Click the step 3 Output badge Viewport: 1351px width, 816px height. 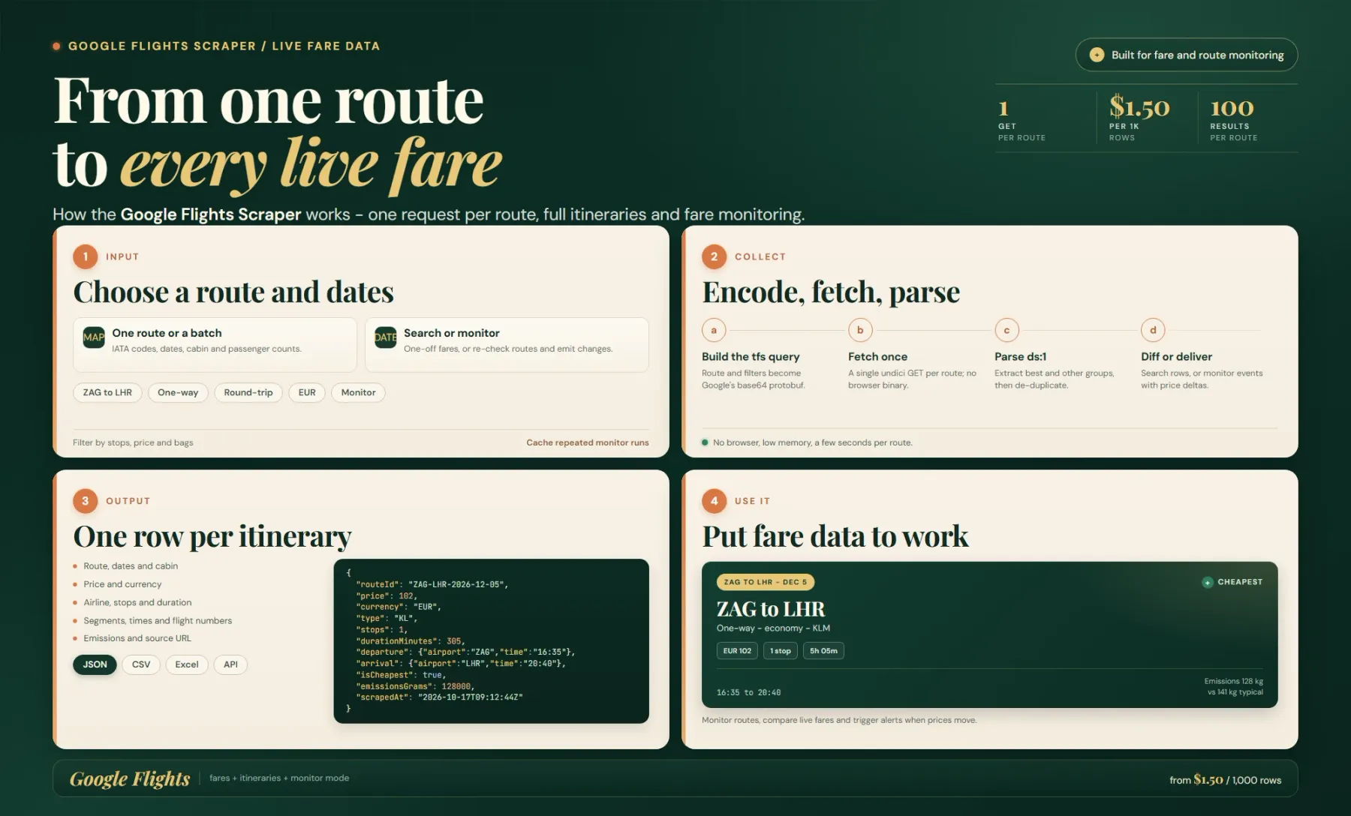(86, 501)
